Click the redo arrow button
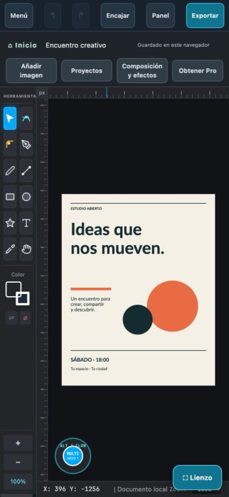Viewport: 229px width, 497px height. click(x=81, y=16)
